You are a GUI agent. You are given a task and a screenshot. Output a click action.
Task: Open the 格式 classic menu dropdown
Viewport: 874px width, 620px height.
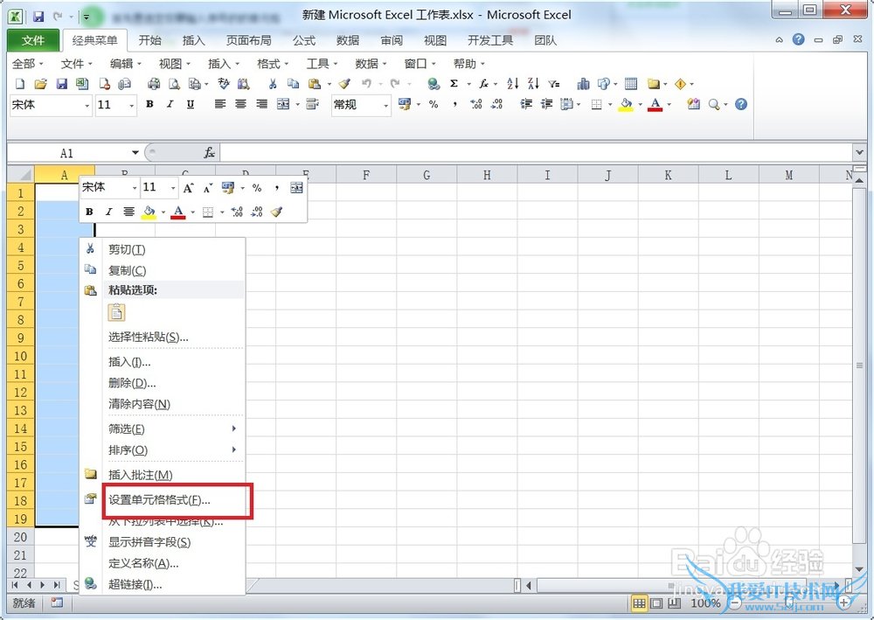click(x=272, y=64)
